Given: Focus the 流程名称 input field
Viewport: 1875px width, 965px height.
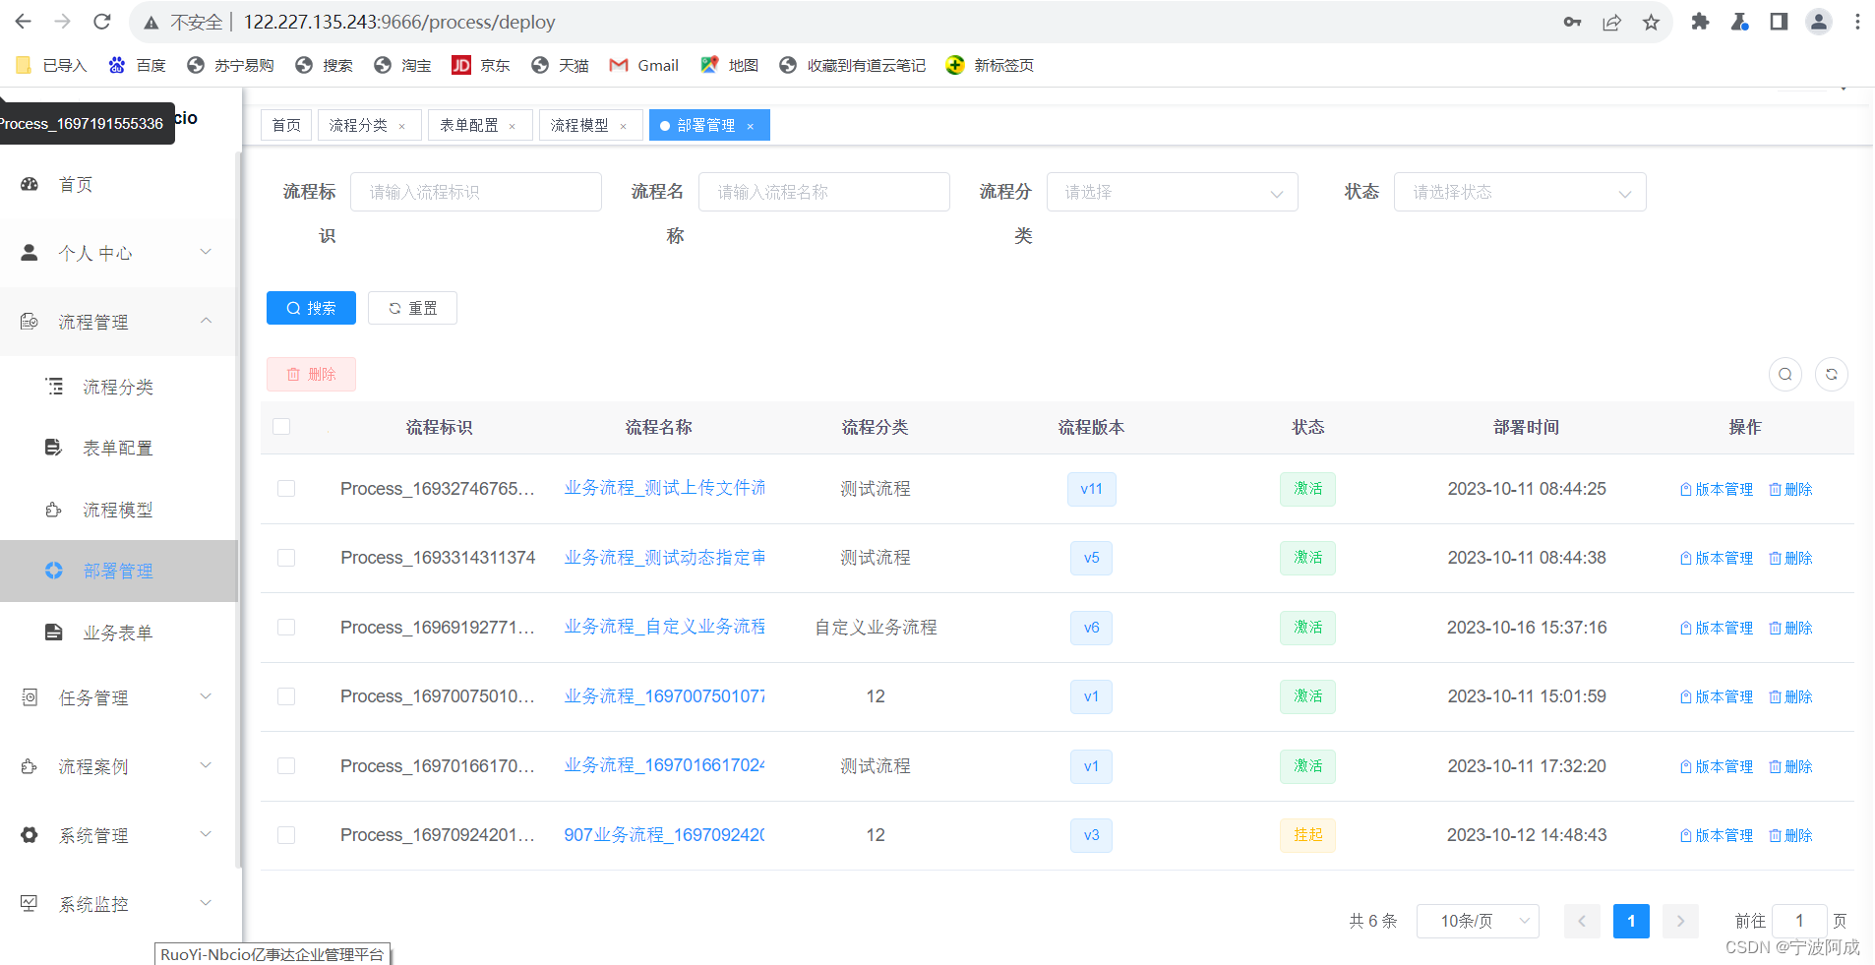Looking at the screenshot, I should 824,192.
